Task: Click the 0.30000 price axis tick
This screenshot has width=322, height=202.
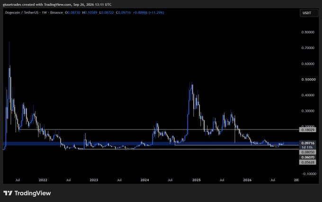Action: [308, 111]
